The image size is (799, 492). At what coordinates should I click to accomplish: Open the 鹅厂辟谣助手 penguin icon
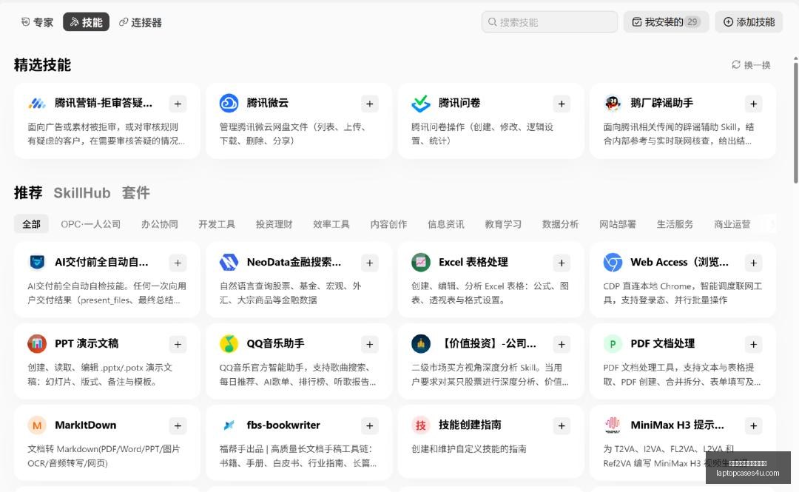click(613, 103)
